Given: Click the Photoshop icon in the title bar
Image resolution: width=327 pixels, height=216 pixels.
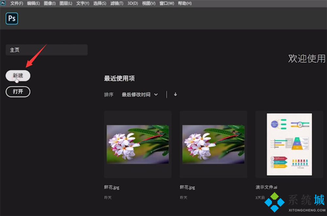Looking at the screenshot, I should [x=3, y=3].
